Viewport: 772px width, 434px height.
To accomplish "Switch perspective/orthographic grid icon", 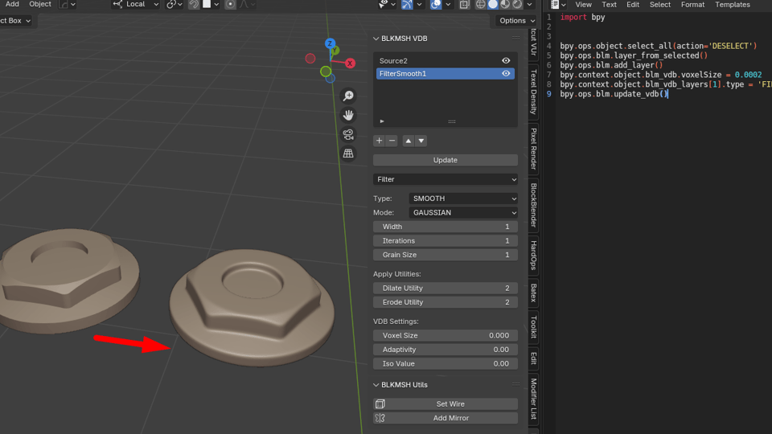I will point(348,154).
